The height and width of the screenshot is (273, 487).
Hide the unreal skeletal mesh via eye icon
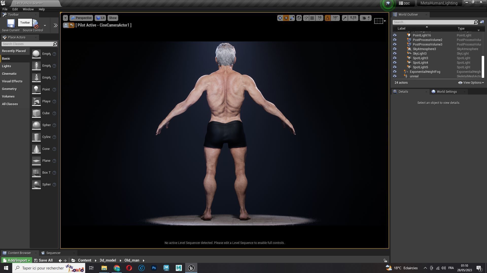(x=395, y=76)
